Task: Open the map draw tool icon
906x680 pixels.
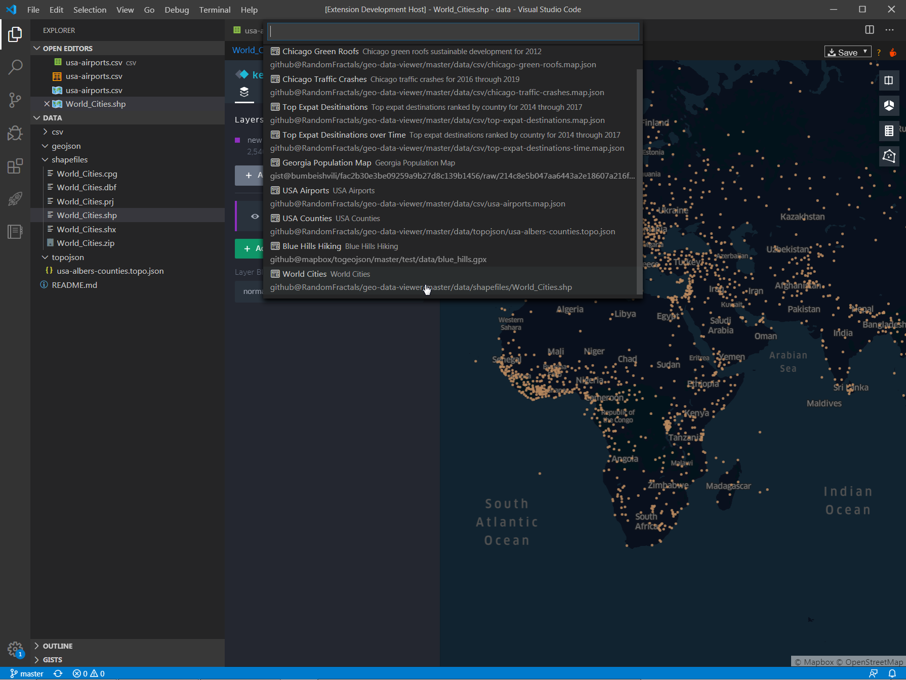Action: [889, 156]
